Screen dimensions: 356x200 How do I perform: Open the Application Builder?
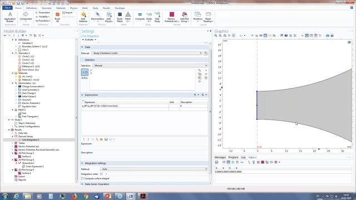[10, 17]
